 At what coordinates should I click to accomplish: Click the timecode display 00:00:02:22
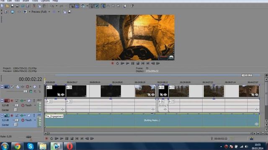pos(31,79)
